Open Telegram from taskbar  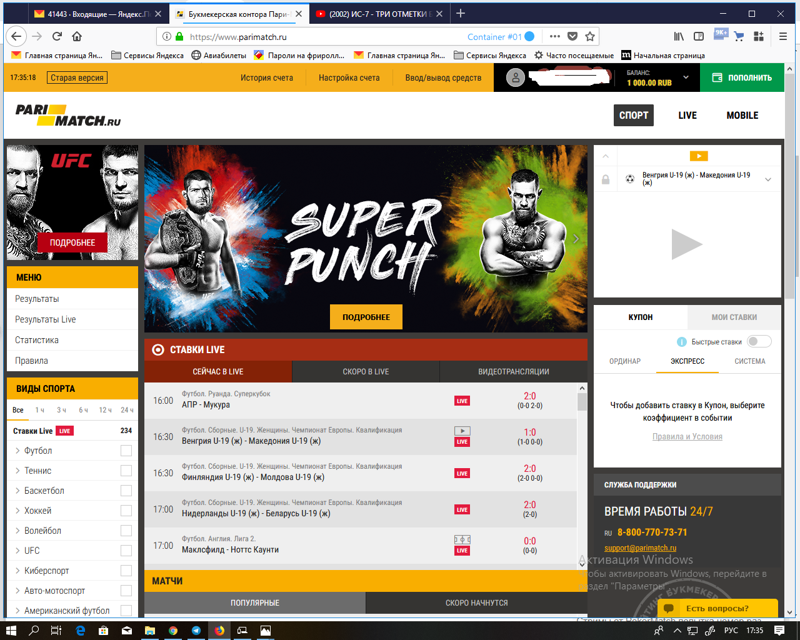click(196, 631)
